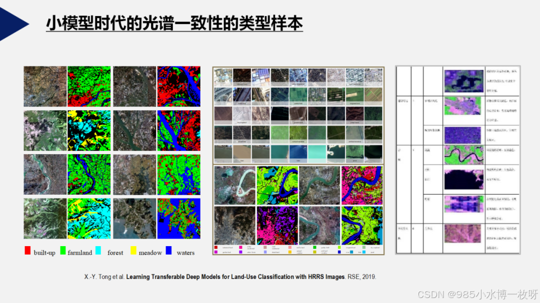Viewport: 540px width, 303px height.
Task: Select the pixelated purple-blocks sample in the table
Action: 464,204
